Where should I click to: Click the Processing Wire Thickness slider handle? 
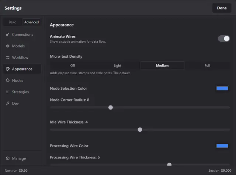[169, 164]
